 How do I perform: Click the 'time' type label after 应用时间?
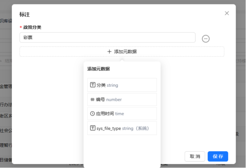(x=119, y=114)
